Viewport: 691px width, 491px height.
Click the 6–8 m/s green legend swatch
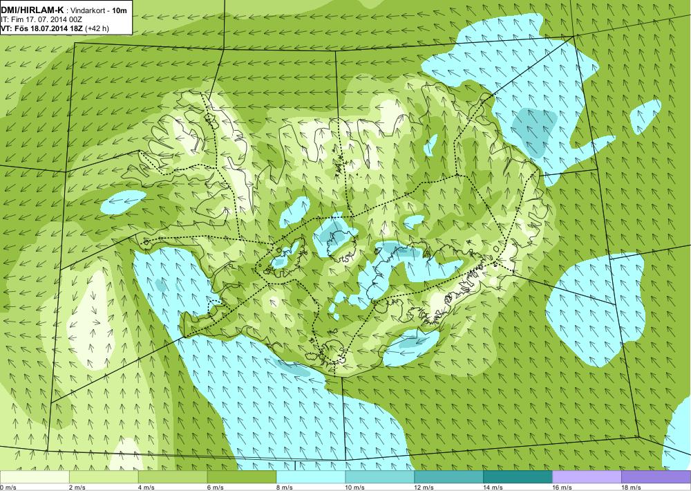coord(241,477)
